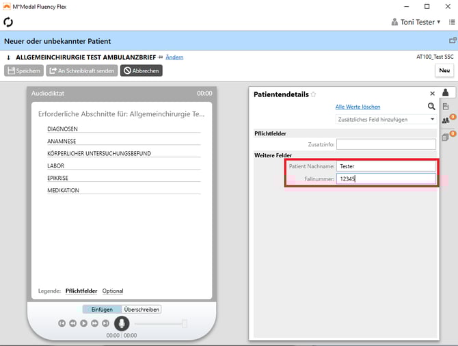458x346 pixels.
Task: Click the Alle Werte löschen link
Action: pyautogui.click(x=358, y=107)
